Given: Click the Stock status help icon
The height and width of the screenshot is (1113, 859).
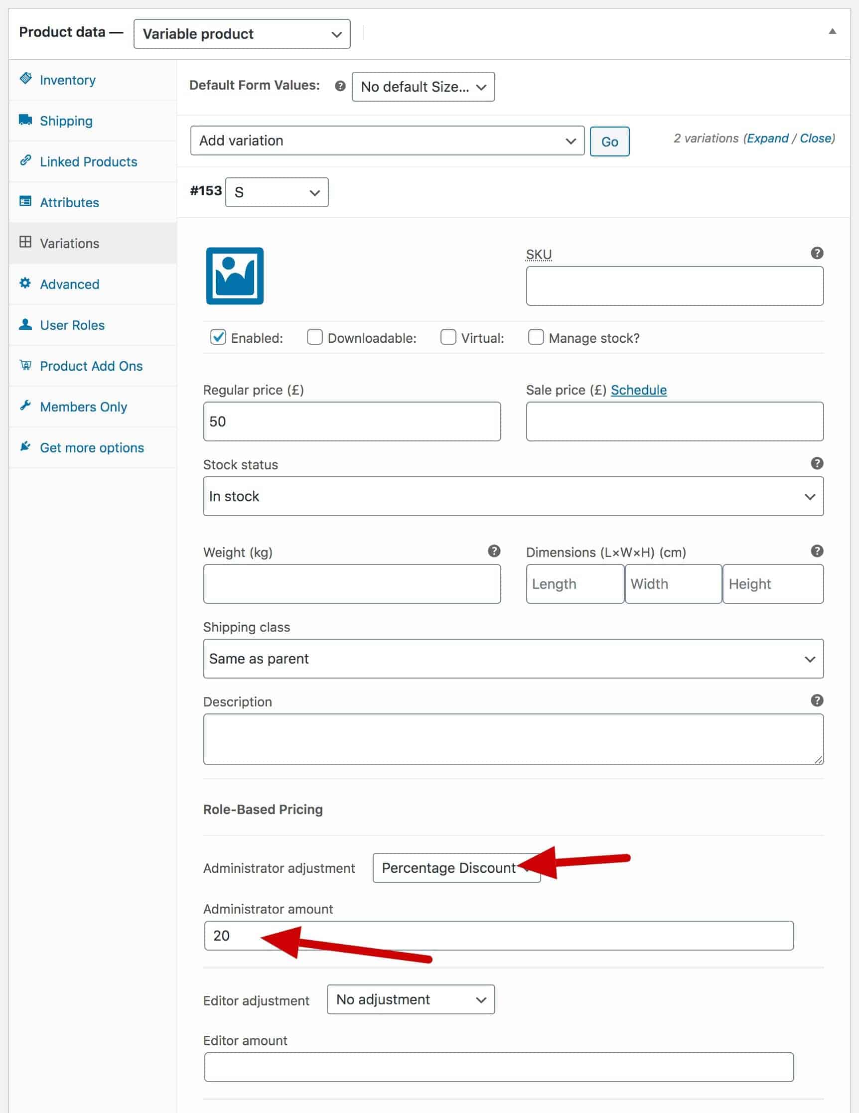Looking at the screenshot, I should pos(817,463).
